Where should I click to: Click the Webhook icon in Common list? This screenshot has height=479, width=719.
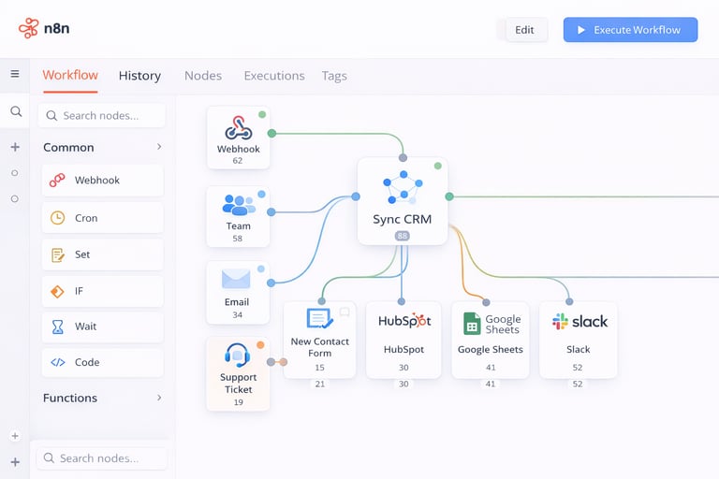click(x=57, y=181)
